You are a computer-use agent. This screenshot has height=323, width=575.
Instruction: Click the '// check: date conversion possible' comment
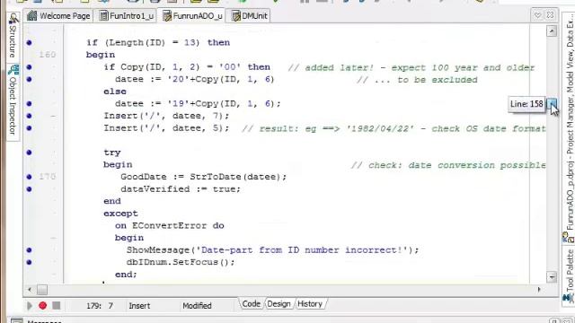(x=448, y=165)
